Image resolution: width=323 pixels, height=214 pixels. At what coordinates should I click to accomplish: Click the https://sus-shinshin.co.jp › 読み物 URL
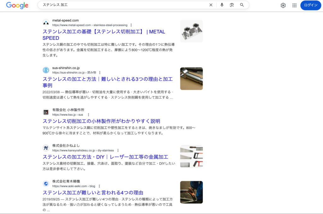coord(74,72)
